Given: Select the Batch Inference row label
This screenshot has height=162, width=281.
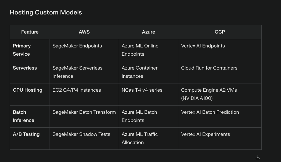Looking at the screenshot, I should [30, 116].
